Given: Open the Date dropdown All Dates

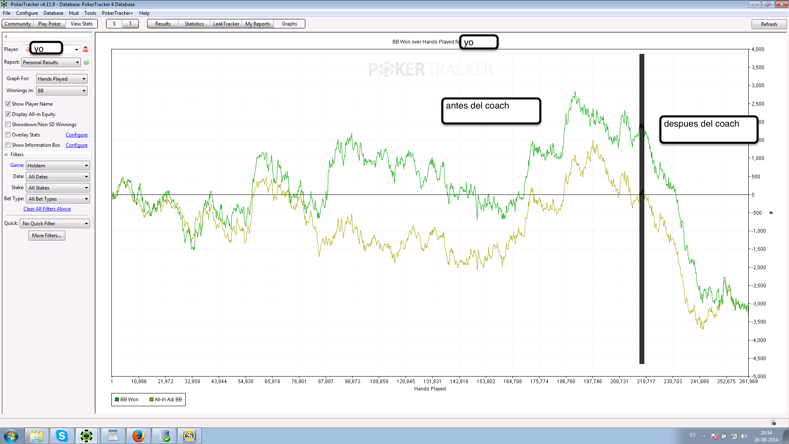Looking at the screenshot, I should (58, 177).
